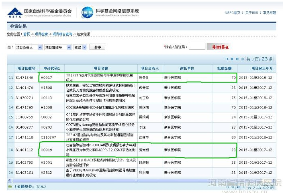Click application code H1008
Image resolution: width=284 pixels, height=193 pixels.
click(x=46, y=107)
